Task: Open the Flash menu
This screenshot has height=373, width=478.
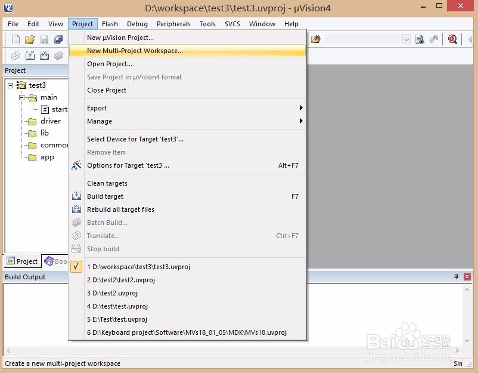Action: coord(110,24)
